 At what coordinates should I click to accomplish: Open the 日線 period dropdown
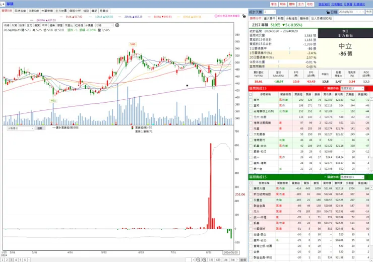pyautogui.click(x=104, y=25)
